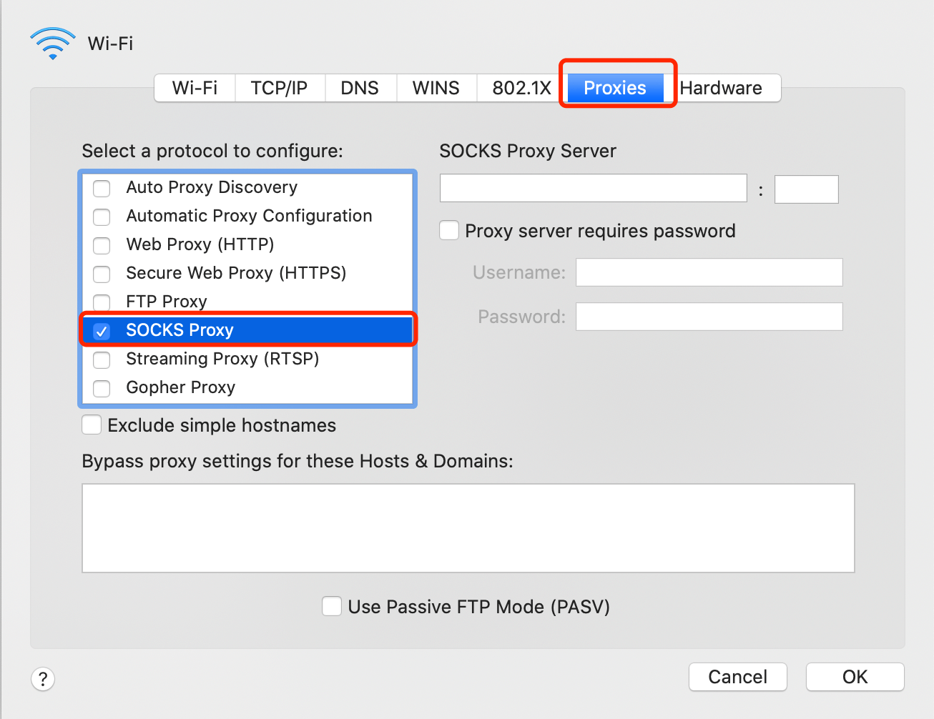The height and width of the screenshot is (719, 934).
Task: Select the Auto Proxy Discovery row text
Action: pyautogui.click(x=212, y=187)
